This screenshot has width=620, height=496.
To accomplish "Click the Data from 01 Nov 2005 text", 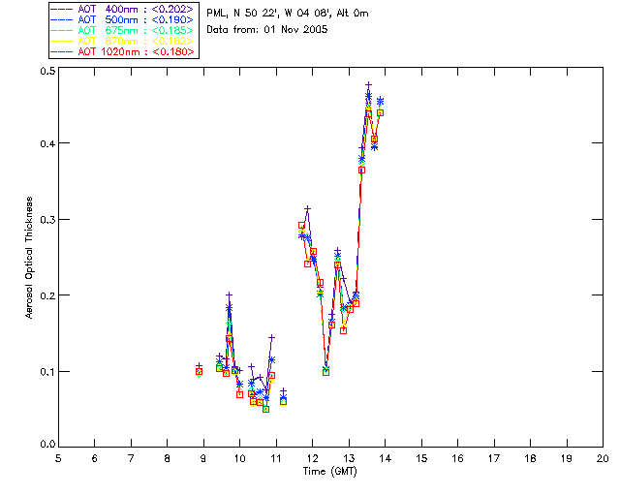I will [x=267, y=30].
